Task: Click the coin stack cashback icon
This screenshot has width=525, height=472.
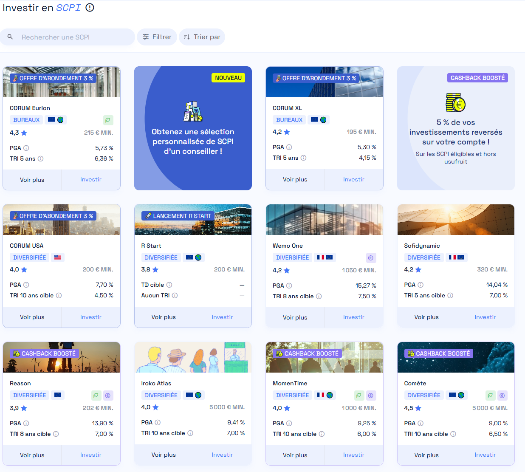Action: point(456,102)
